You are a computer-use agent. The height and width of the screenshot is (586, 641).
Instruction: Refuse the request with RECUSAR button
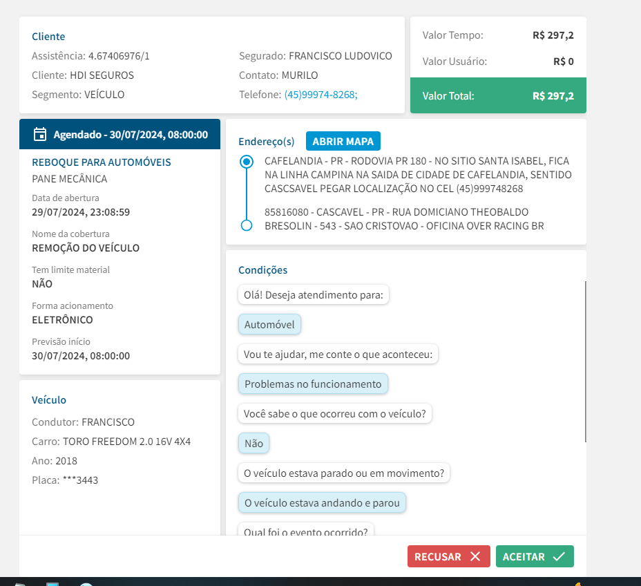pos(448,556)
